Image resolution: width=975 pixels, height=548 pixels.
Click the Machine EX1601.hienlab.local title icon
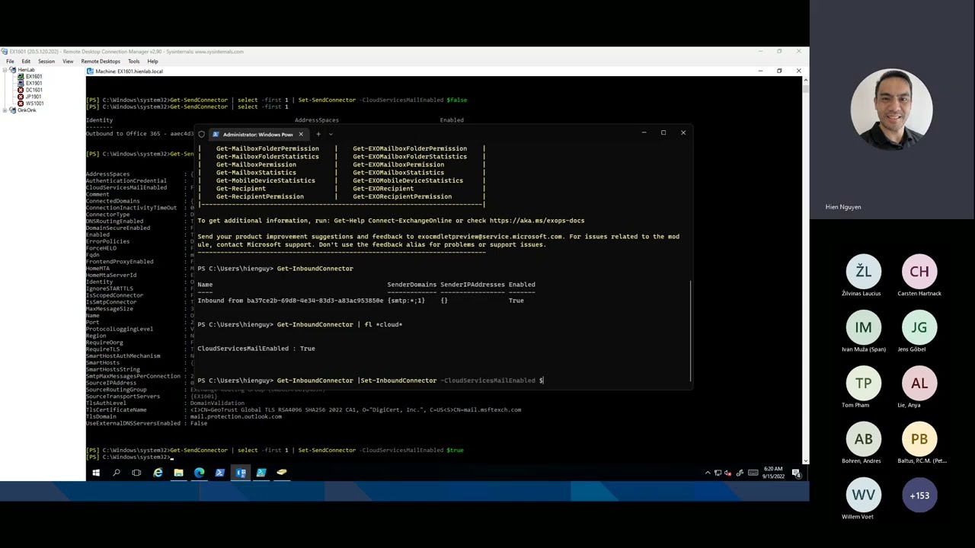point(90,71)
